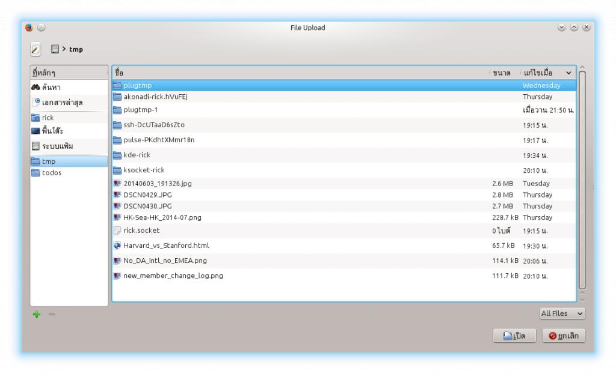Click the binoculars search icon in sidebar
This screenshot has height=374, width=616.
click(x=35, y=88)
